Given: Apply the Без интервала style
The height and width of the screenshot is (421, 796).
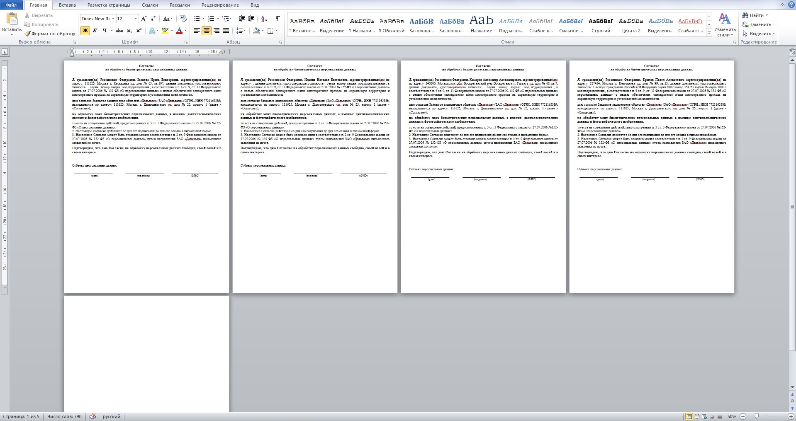Looking at the screenshot, I should pyautogui.click(x=302, y=25).
